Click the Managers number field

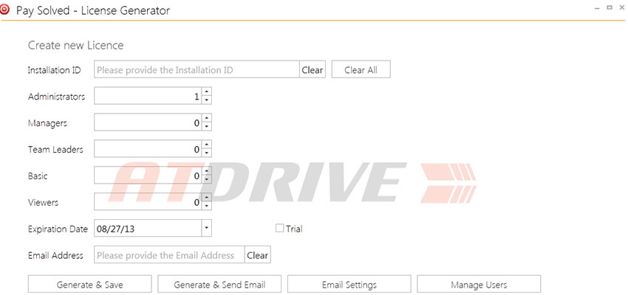point(149,122)
